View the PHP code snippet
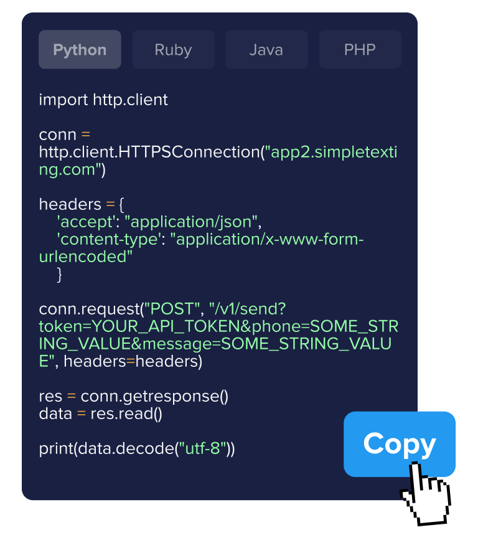 tap(360, 49)
